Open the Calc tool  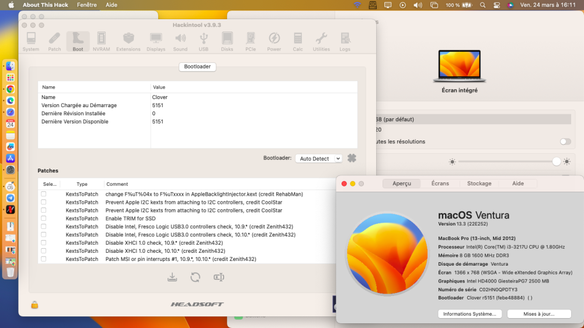298,41
